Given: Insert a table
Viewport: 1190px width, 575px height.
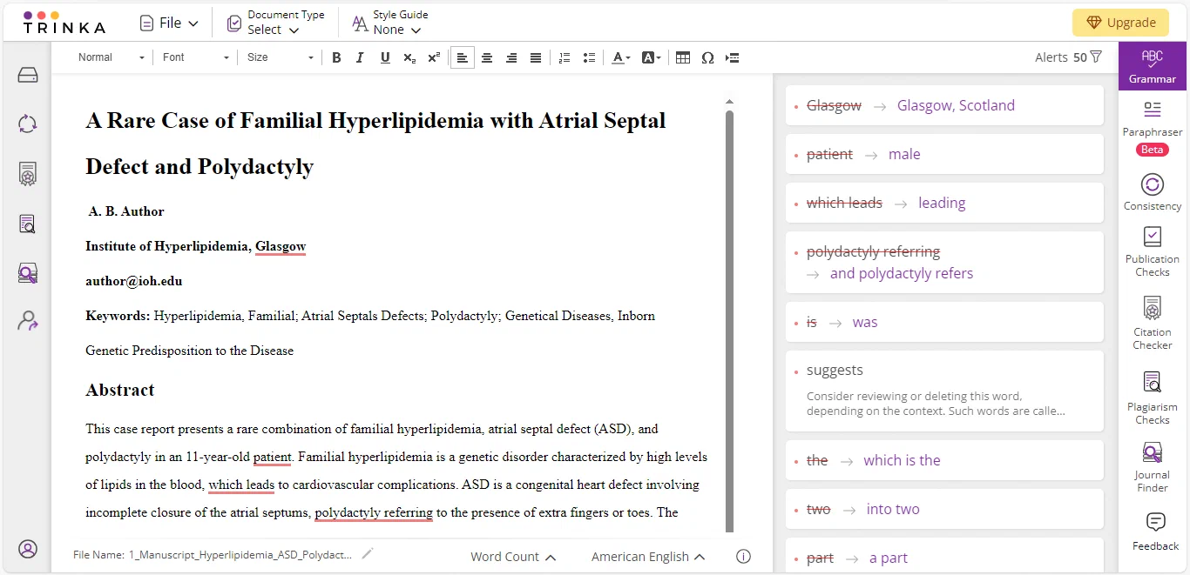Looking at the screenshot, I should tap(683, 58).
